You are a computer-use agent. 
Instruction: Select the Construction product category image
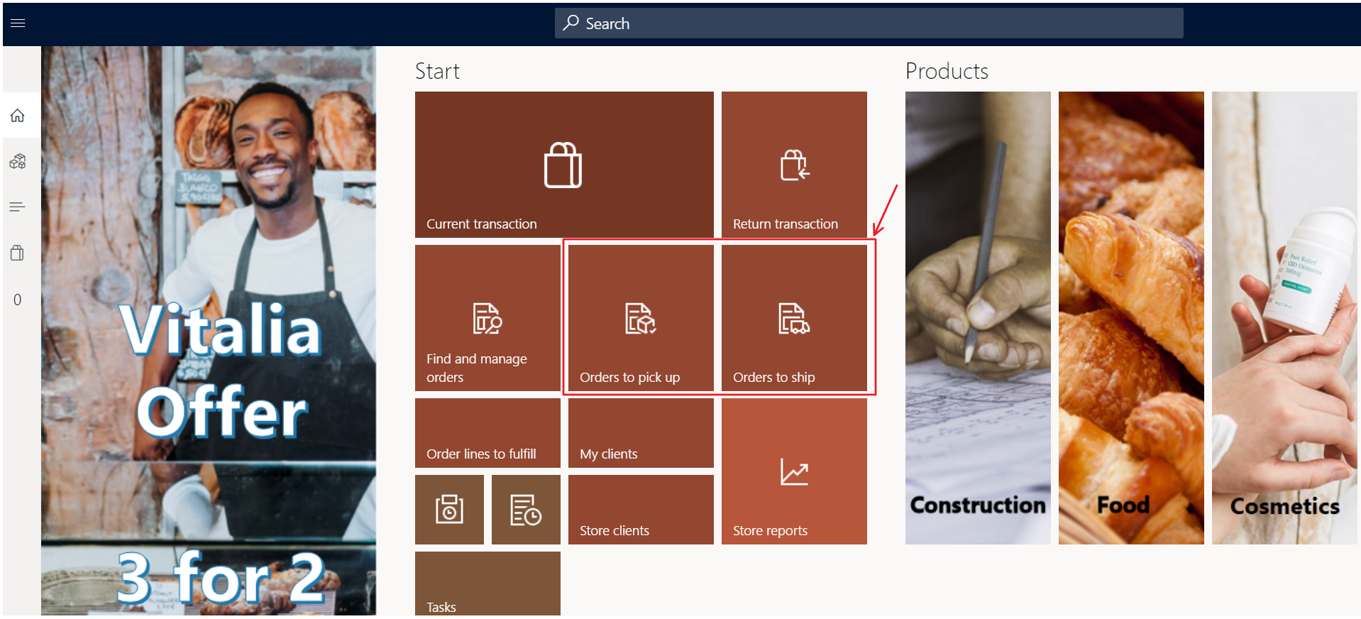[978, 318]
